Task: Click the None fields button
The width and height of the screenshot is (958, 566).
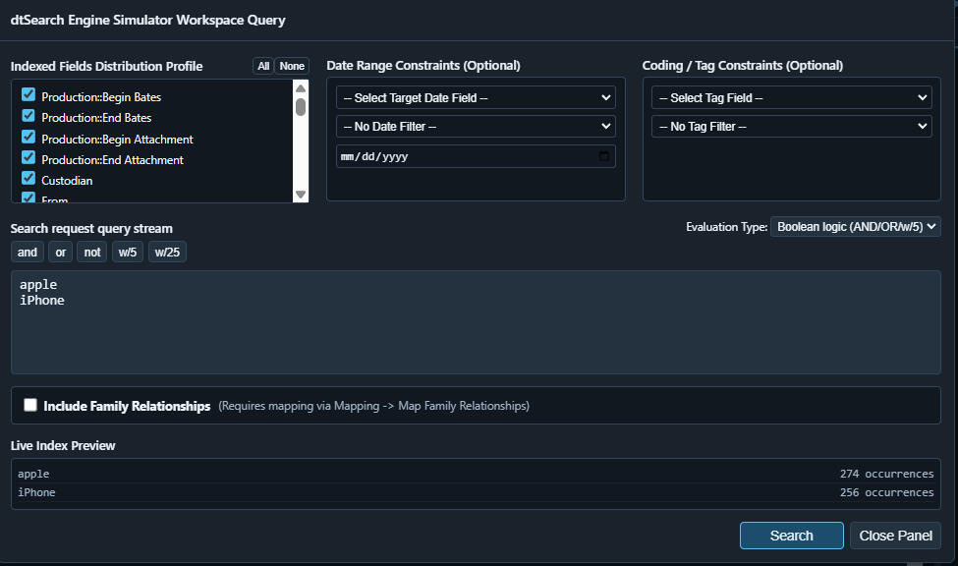Action: point(292,66)
